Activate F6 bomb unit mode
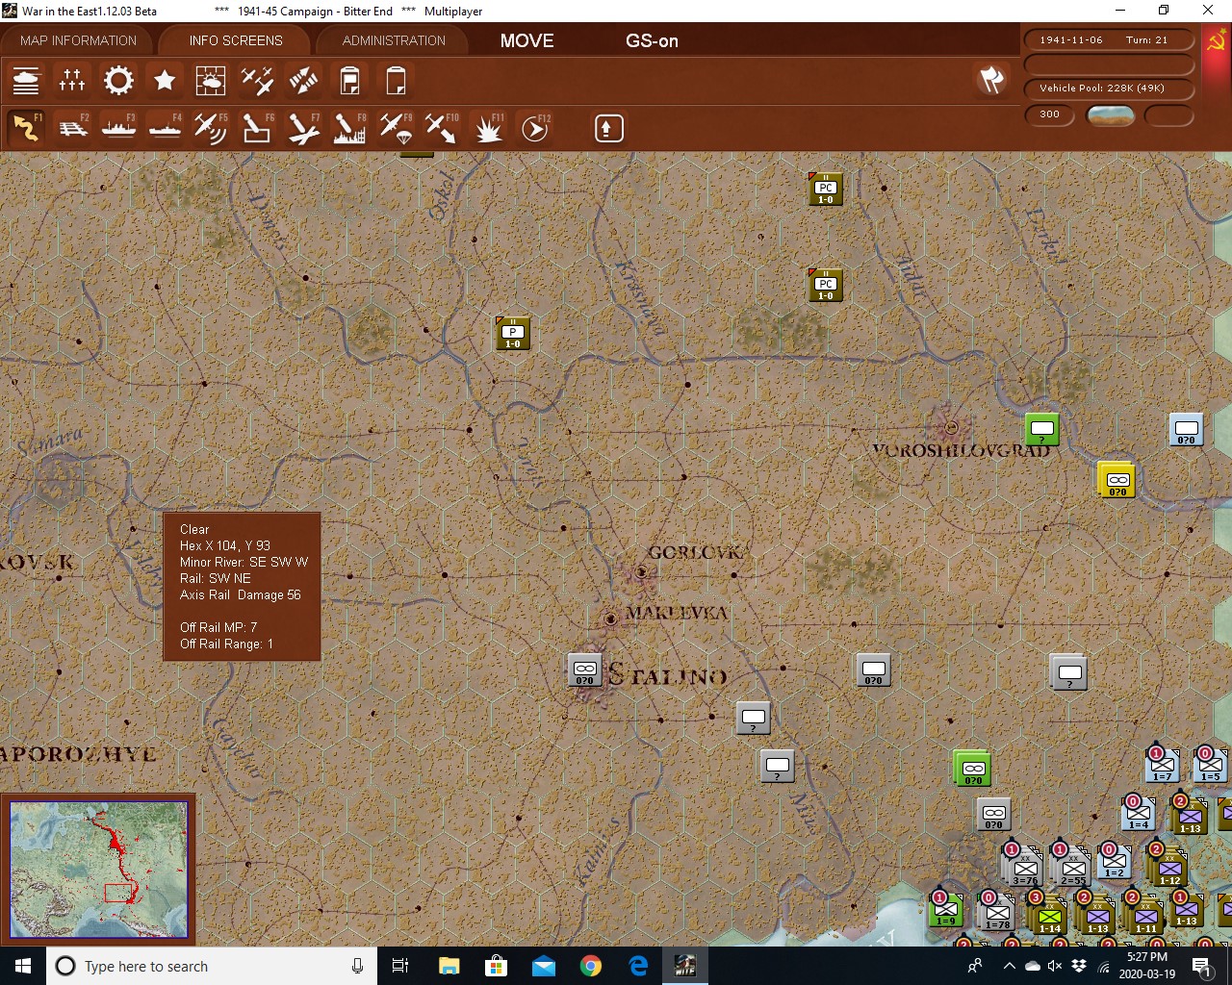The width and height of the screenshot is (1232, 985). coord(257,128)
